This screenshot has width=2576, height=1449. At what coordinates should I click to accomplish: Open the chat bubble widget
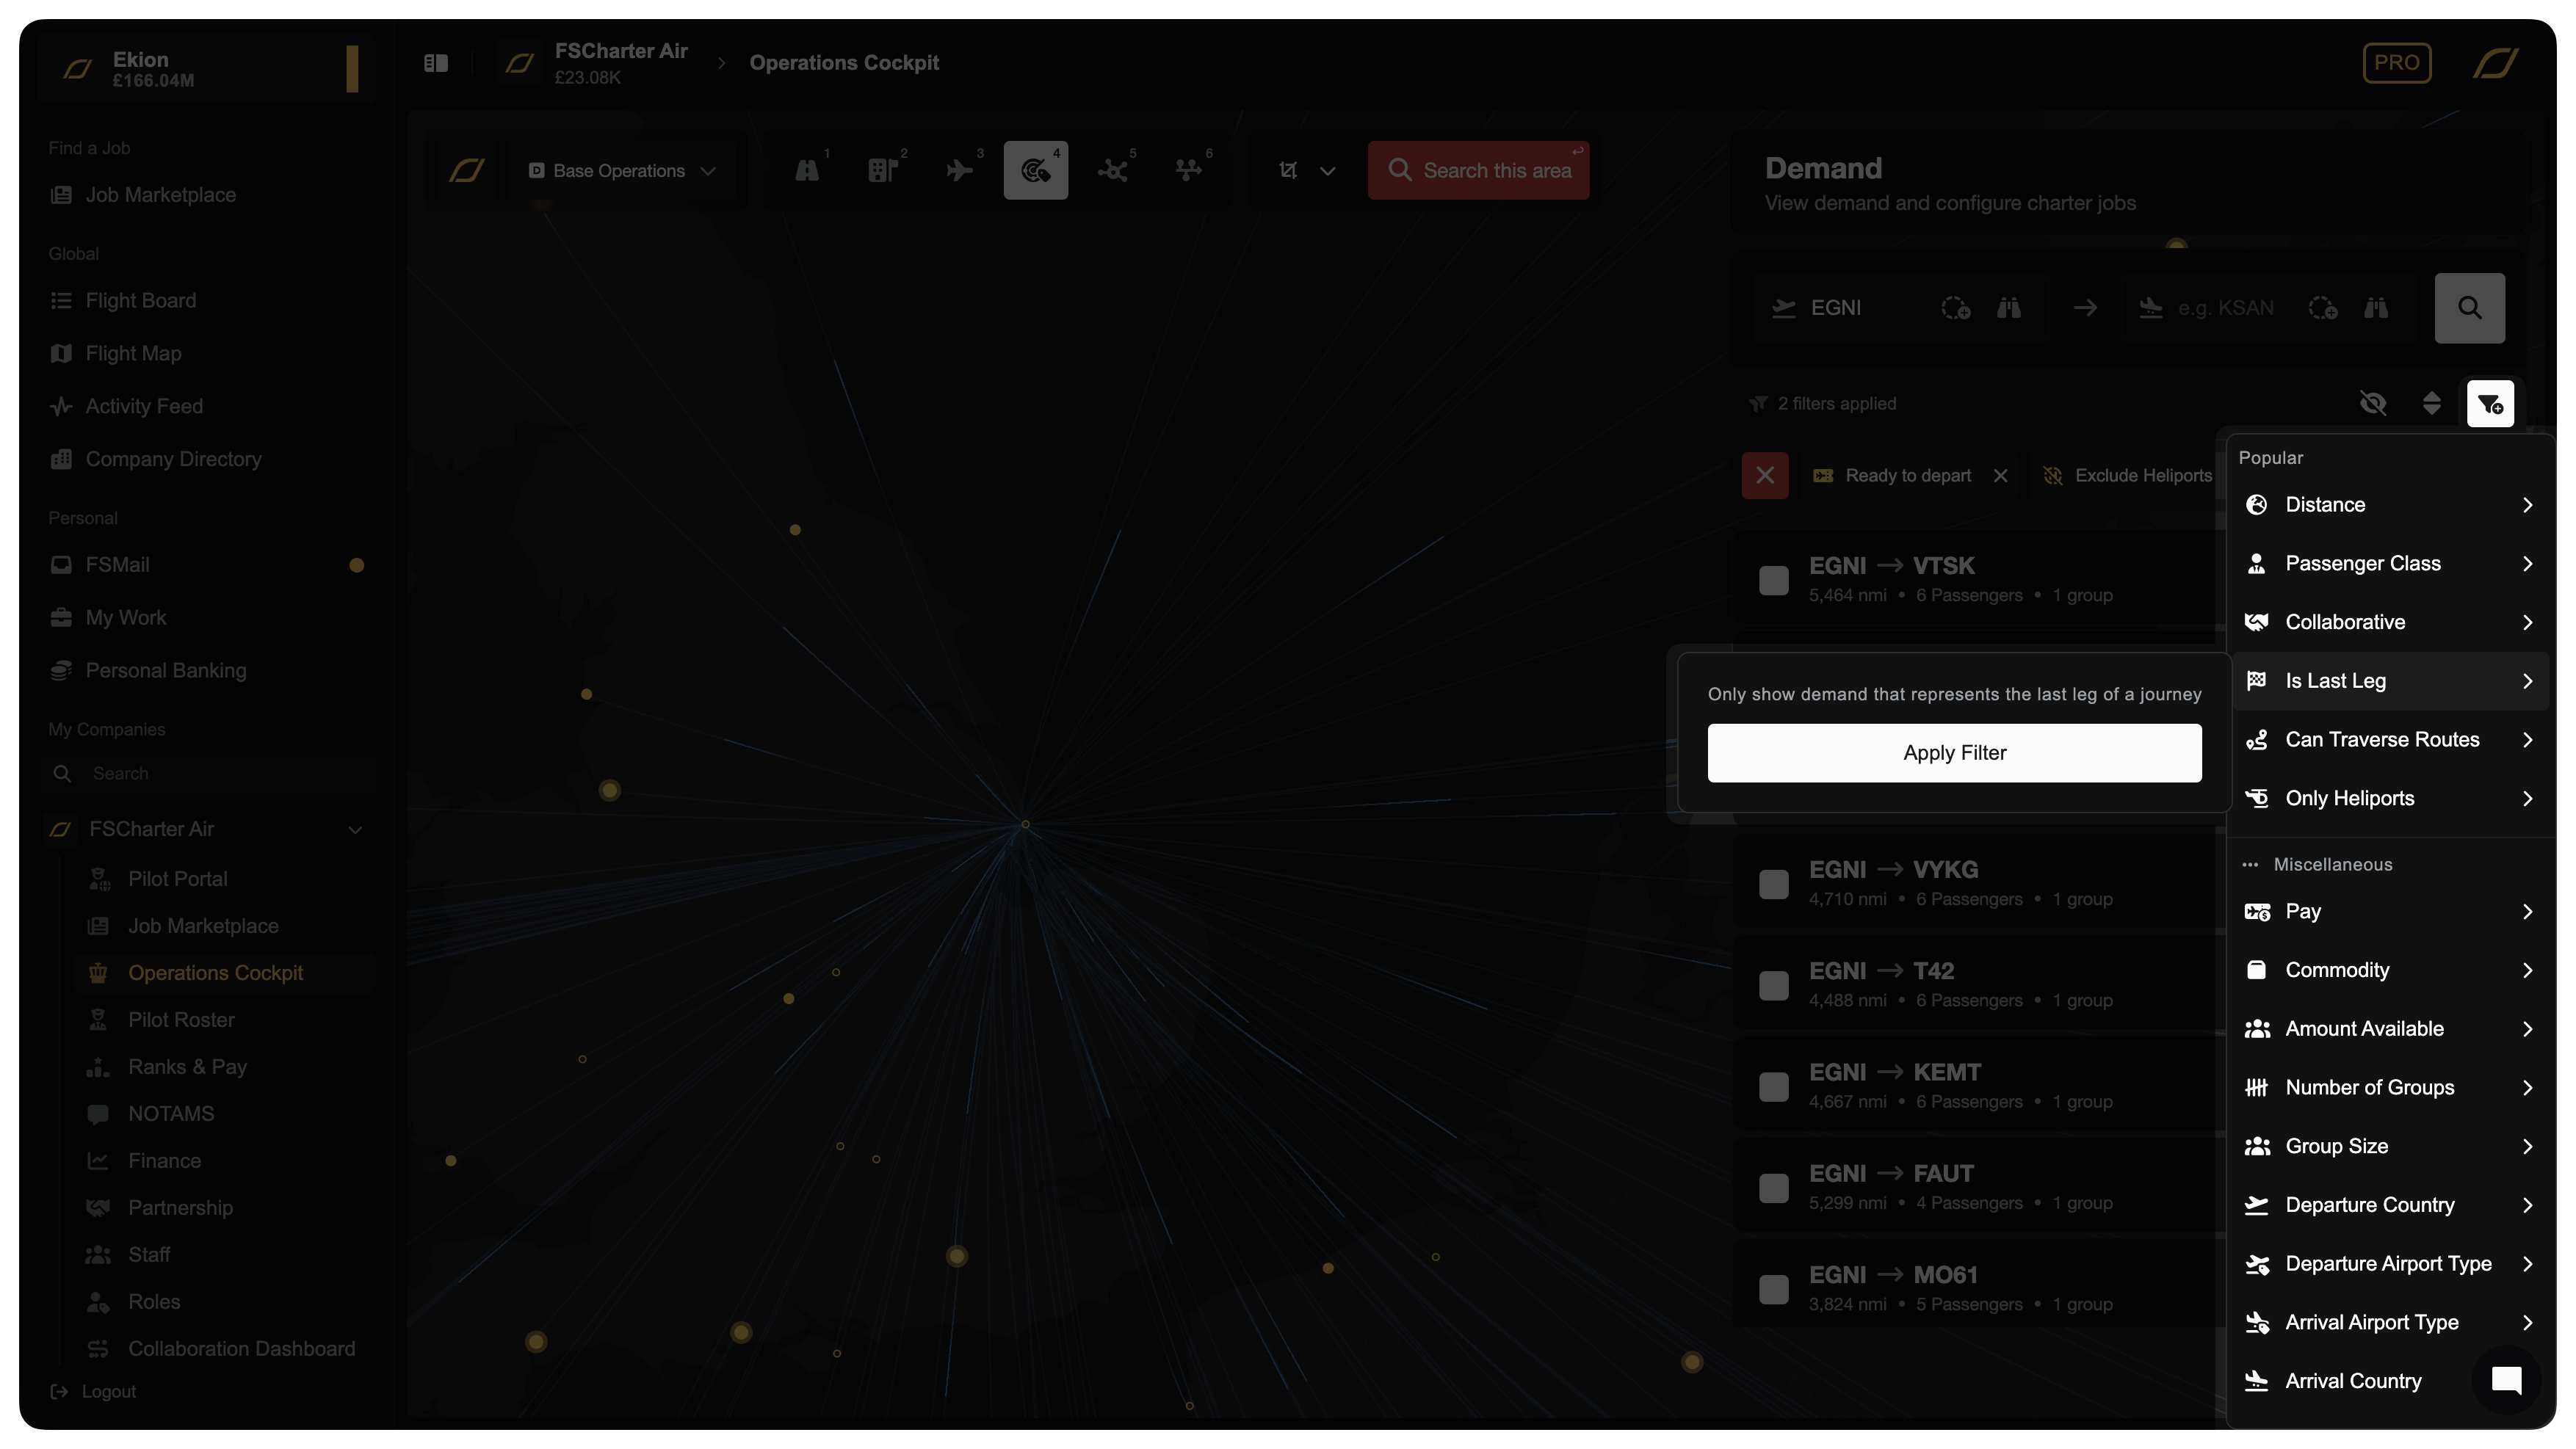(x=2506, y=1380)
